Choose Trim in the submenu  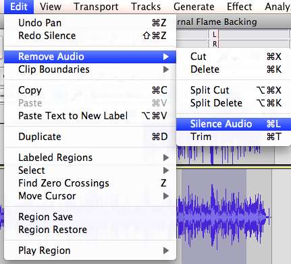pyautogui.click(x=234, y=137)
